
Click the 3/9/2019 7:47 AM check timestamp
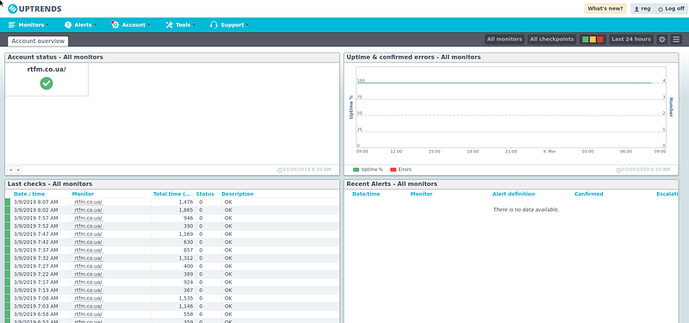pos(35,233)
